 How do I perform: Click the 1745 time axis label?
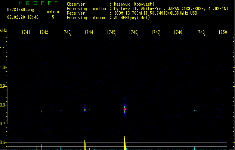click(x=111, y=32)
